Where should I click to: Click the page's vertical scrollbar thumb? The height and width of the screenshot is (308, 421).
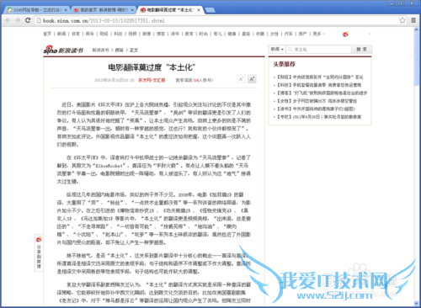coord(417,58)
